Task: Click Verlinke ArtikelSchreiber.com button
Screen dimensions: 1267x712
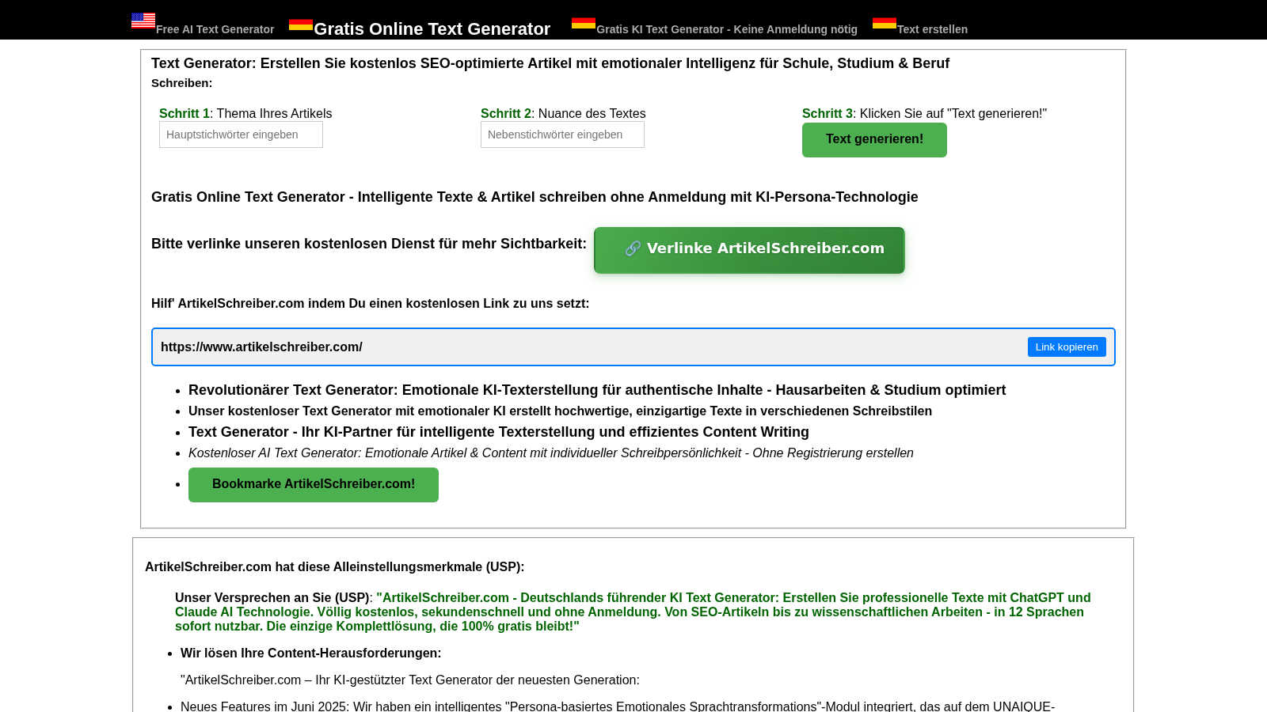Action: coord(749,250)
